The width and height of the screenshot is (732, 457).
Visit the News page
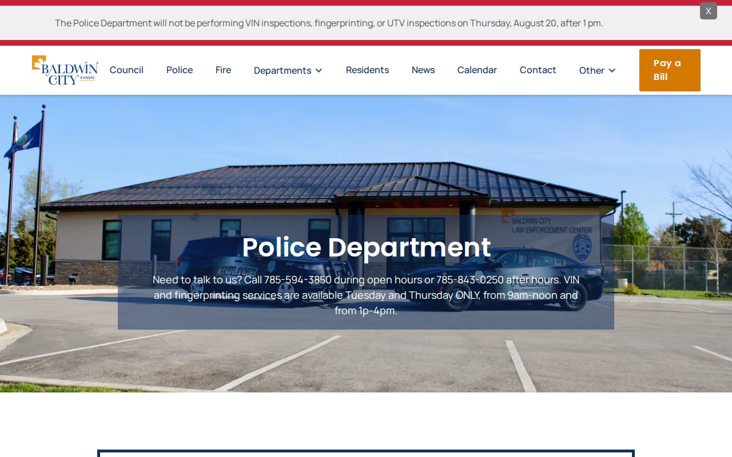click(x=423, y=70)
